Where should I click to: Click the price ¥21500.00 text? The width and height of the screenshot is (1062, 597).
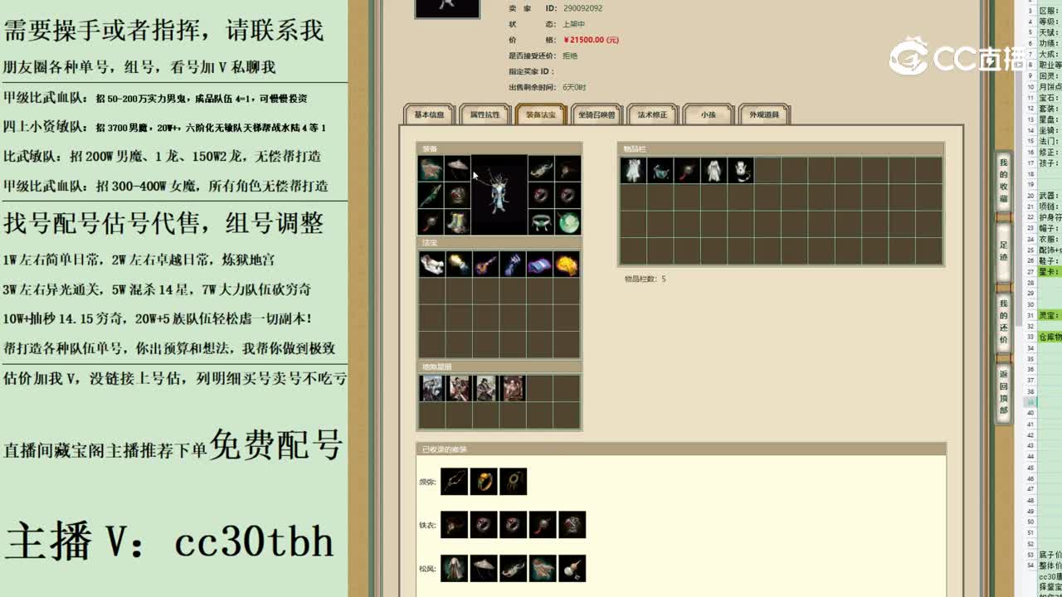pos(591,40)
